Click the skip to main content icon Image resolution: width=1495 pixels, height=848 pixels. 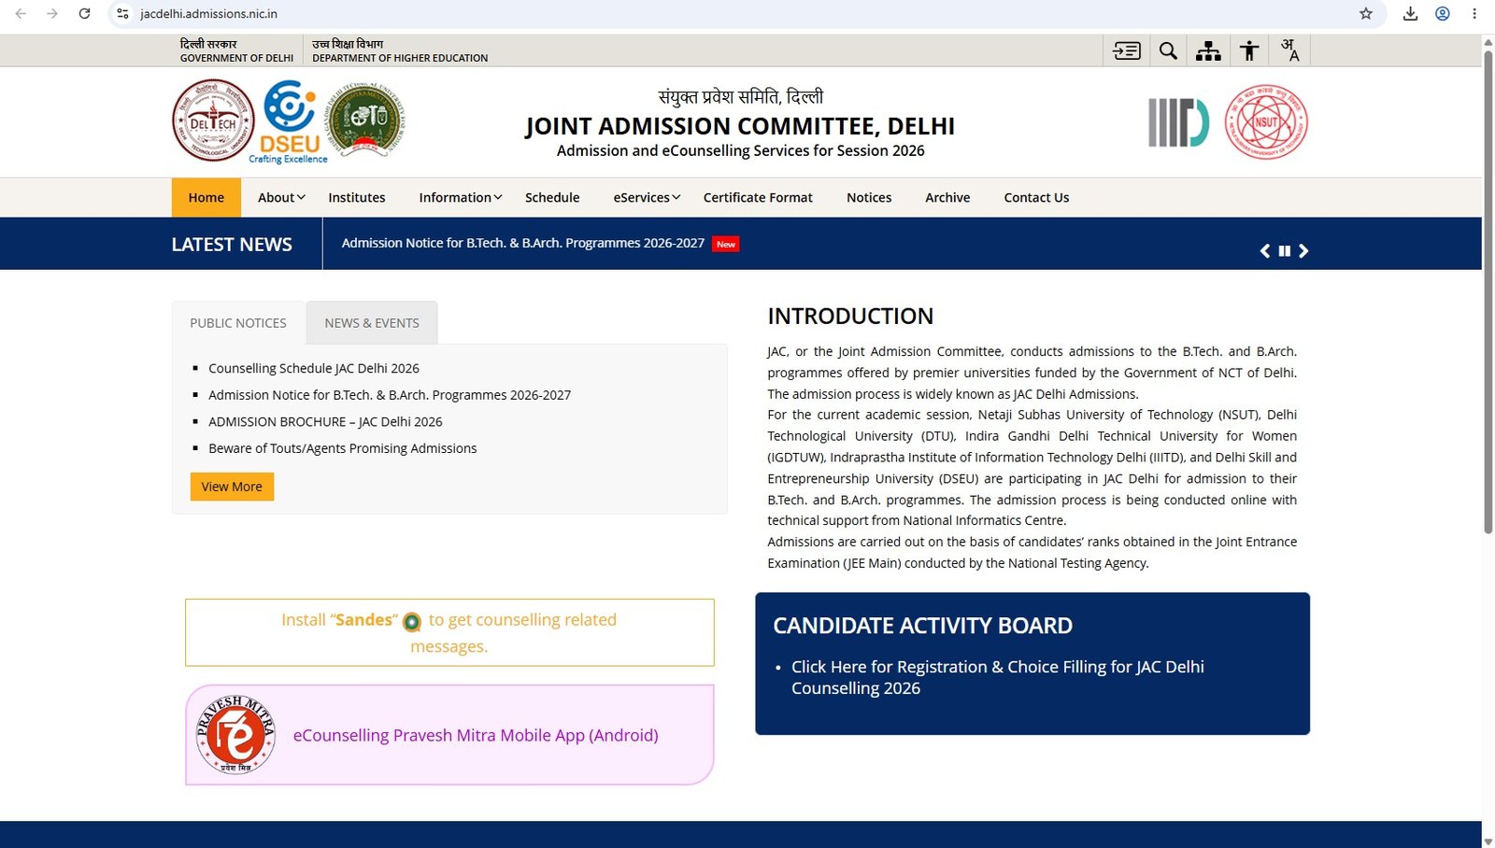pos(1127,50)
